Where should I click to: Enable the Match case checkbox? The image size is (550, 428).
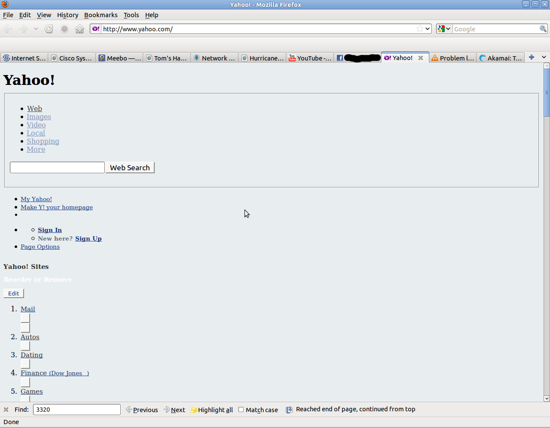(x=241, y=410)
